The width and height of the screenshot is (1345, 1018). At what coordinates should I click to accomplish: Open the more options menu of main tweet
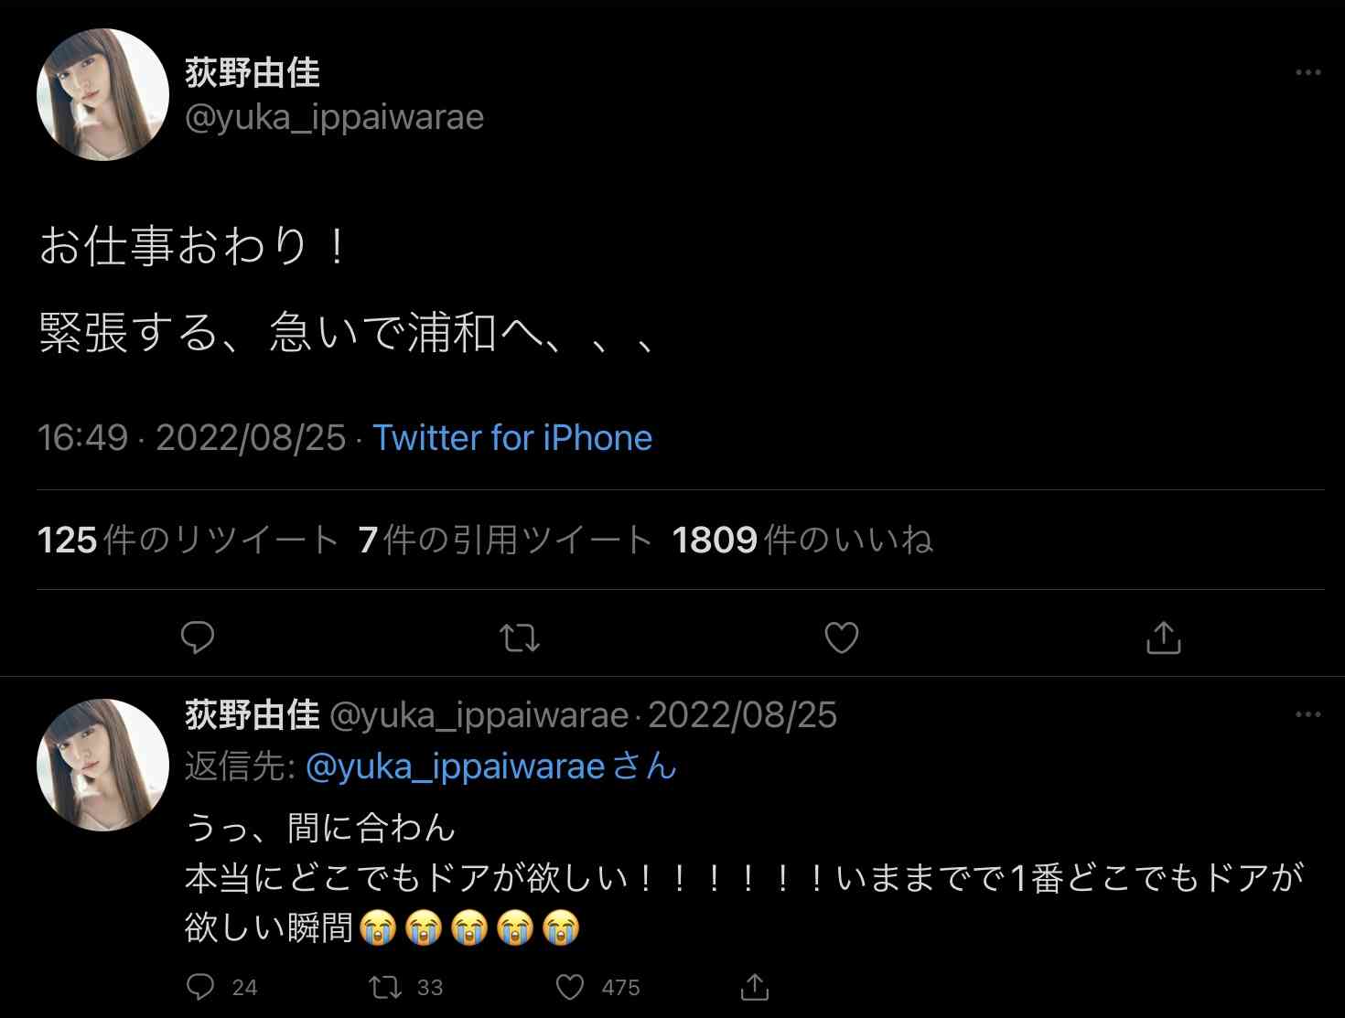pyautogui.click(x=1308, y=72)
